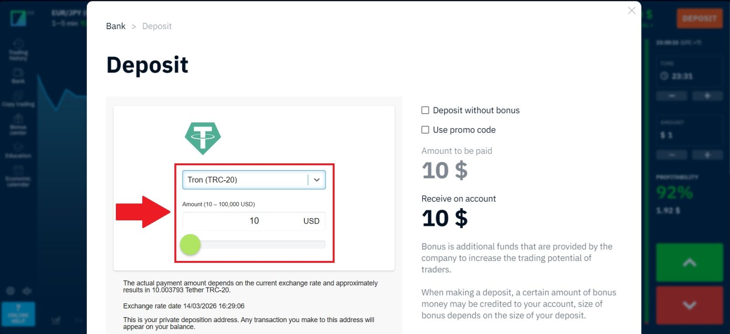Select the Deposit breadcrumb item

(157, 26)
